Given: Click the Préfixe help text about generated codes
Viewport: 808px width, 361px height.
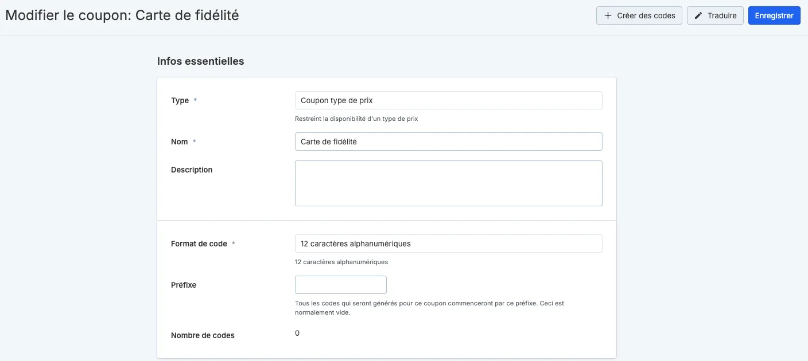Looking at the screenshot, I should 429,308.
